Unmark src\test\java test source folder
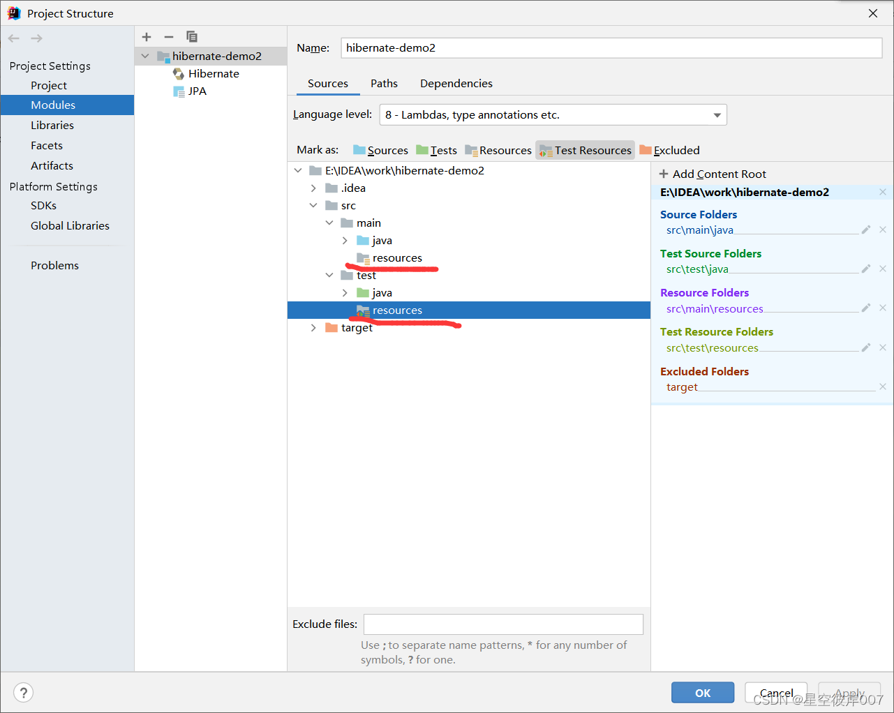Viewport: 894px width, 713px height. 883,269
